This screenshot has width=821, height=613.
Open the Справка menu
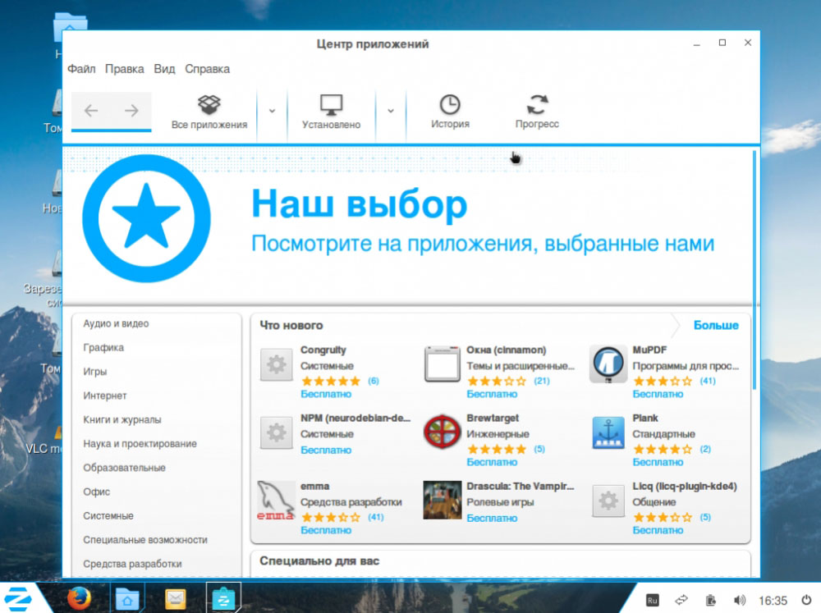(207, 69)
